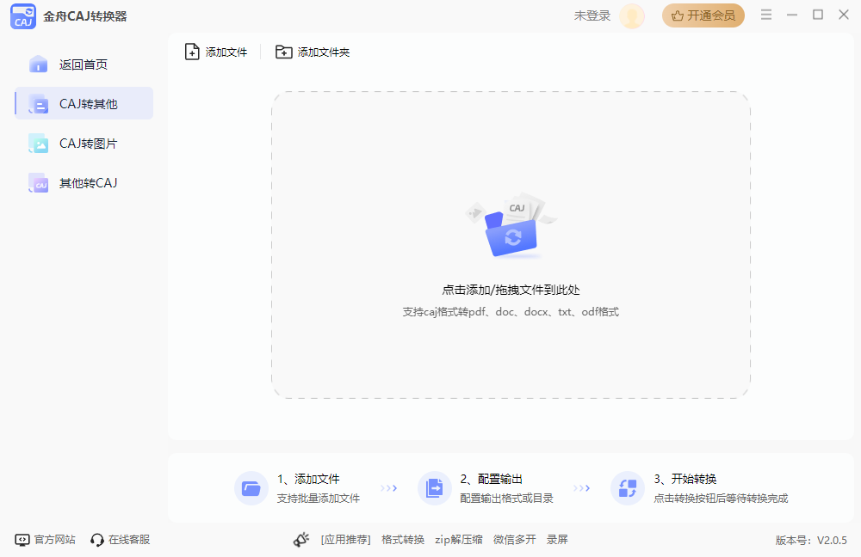861x557 pixels.
Task: Click the CAJ转图片 picture icon
Action: [x=39, y=144]
